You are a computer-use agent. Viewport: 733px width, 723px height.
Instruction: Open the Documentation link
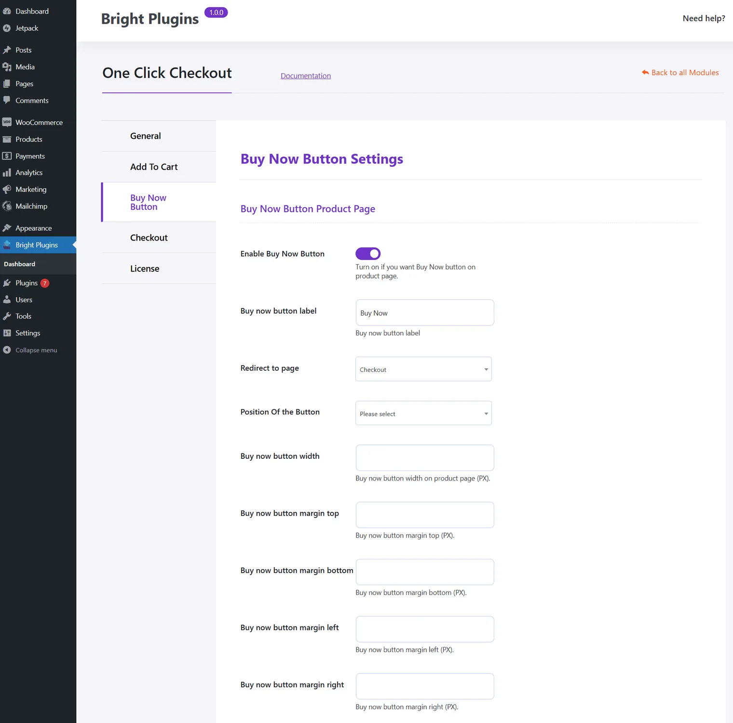click(x=306, y=76)
